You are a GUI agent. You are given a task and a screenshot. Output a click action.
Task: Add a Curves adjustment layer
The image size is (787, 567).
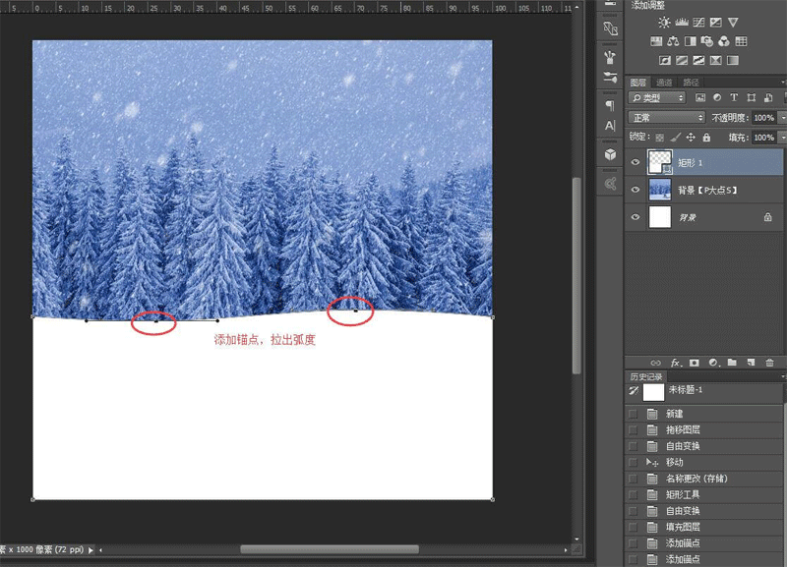click(x=698, y=22)
